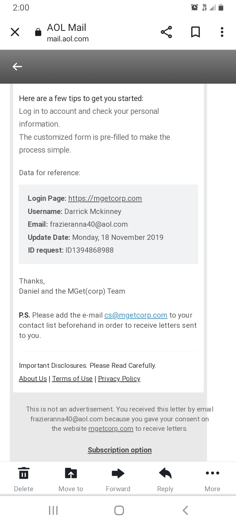Close the browser tab with X icon
The width and height of the screenshot is (236, 525).
(x=15, y=32)
